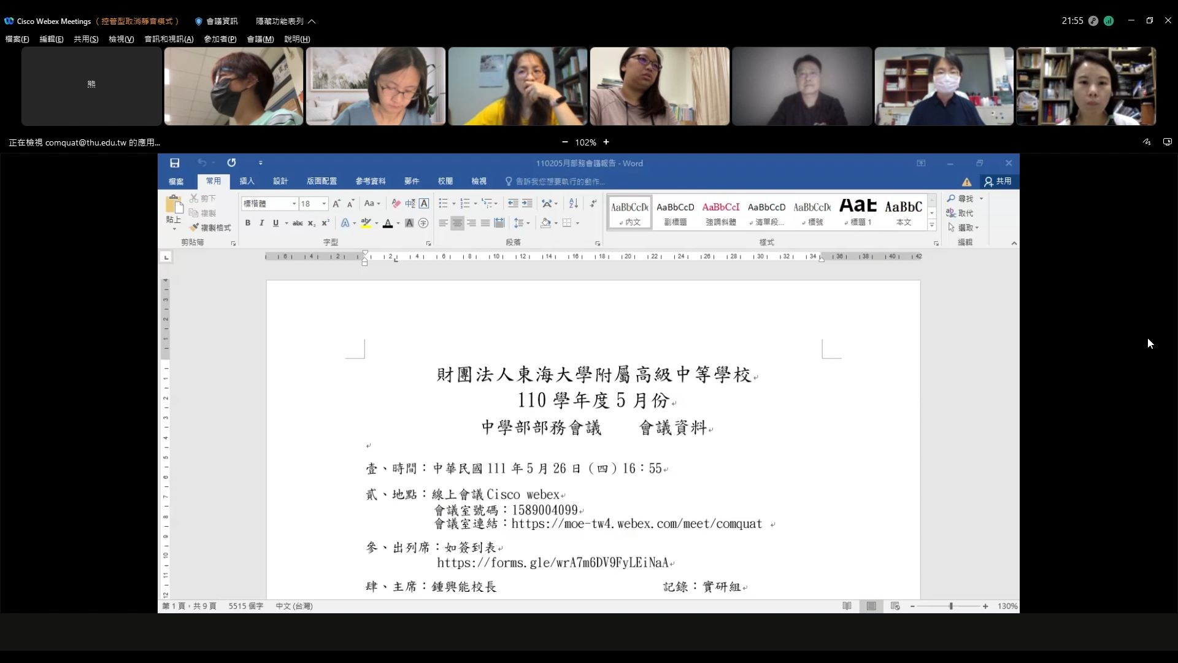The width and height of the screenshot is (1178, 663).
Task: Click the Save icon in Word
Action: click(175, 163)
